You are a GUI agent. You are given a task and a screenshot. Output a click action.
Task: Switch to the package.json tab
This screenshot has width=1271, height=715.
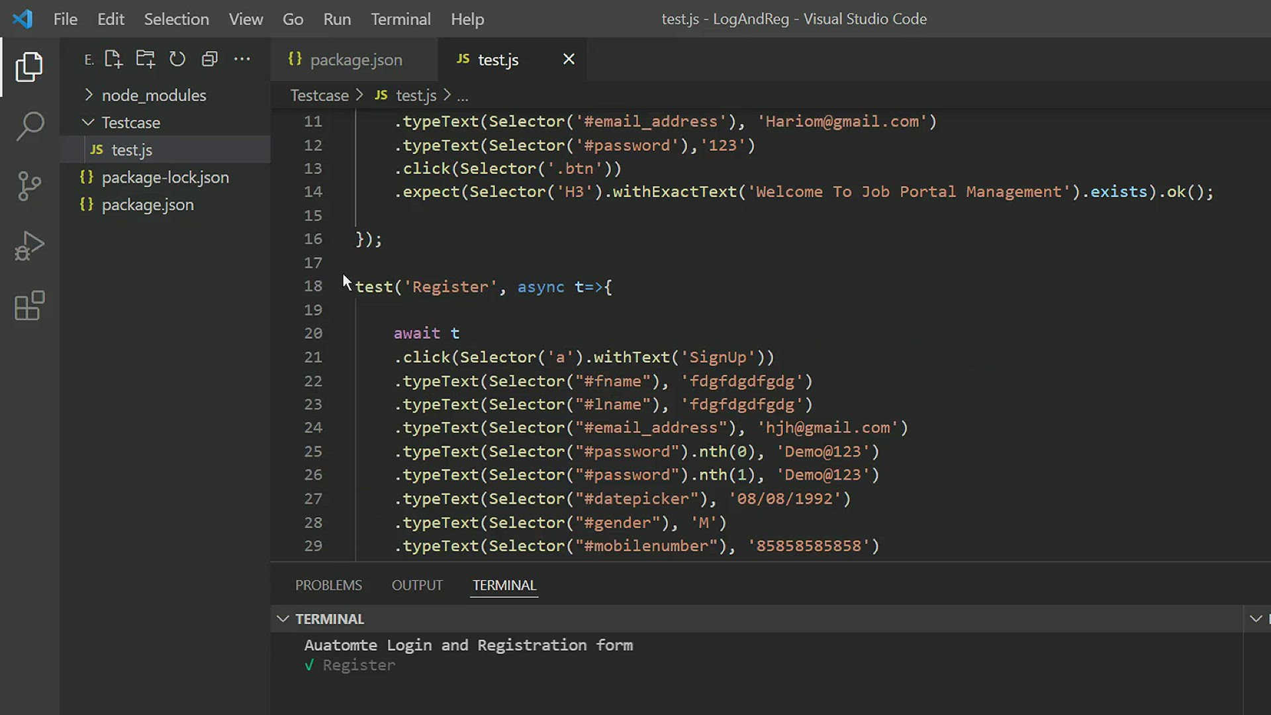tap(355, 60)
